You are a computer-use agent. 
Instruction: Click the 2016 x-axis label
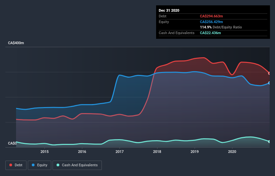pyautogui.click(x=82, y=152)
